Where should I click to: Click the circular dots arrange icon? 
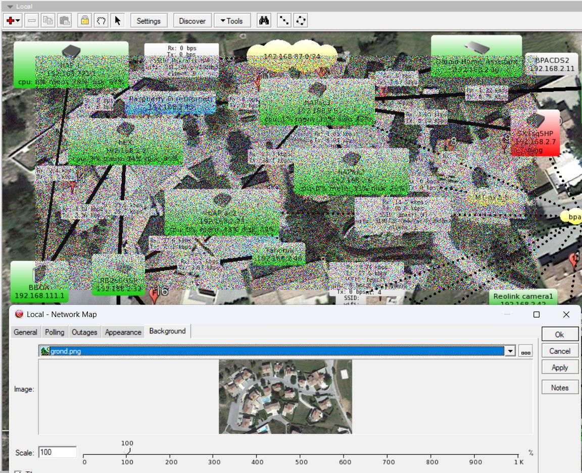(301, 21)
